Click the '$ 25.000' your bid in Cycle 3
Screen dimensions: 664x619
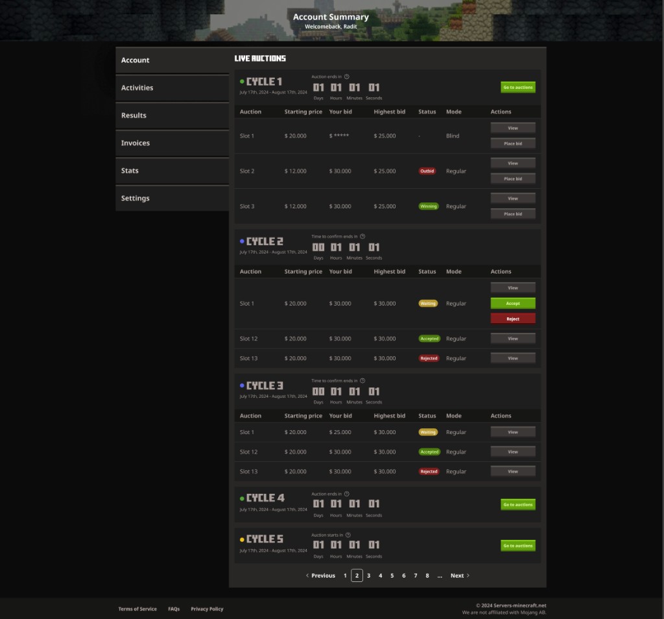(340, 432)
